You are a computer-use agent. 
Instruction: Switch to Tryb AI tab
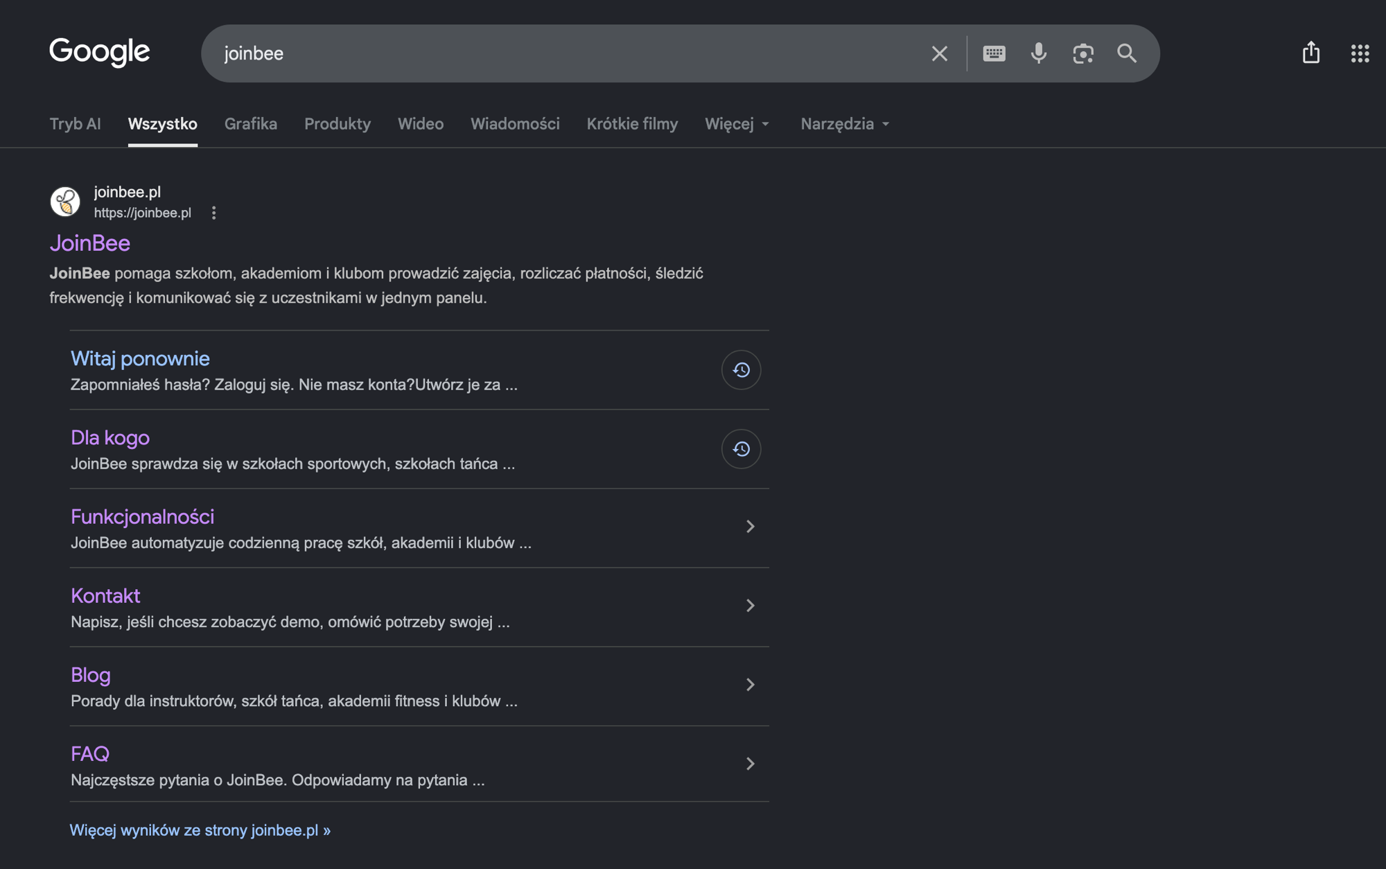coord(75,124)
